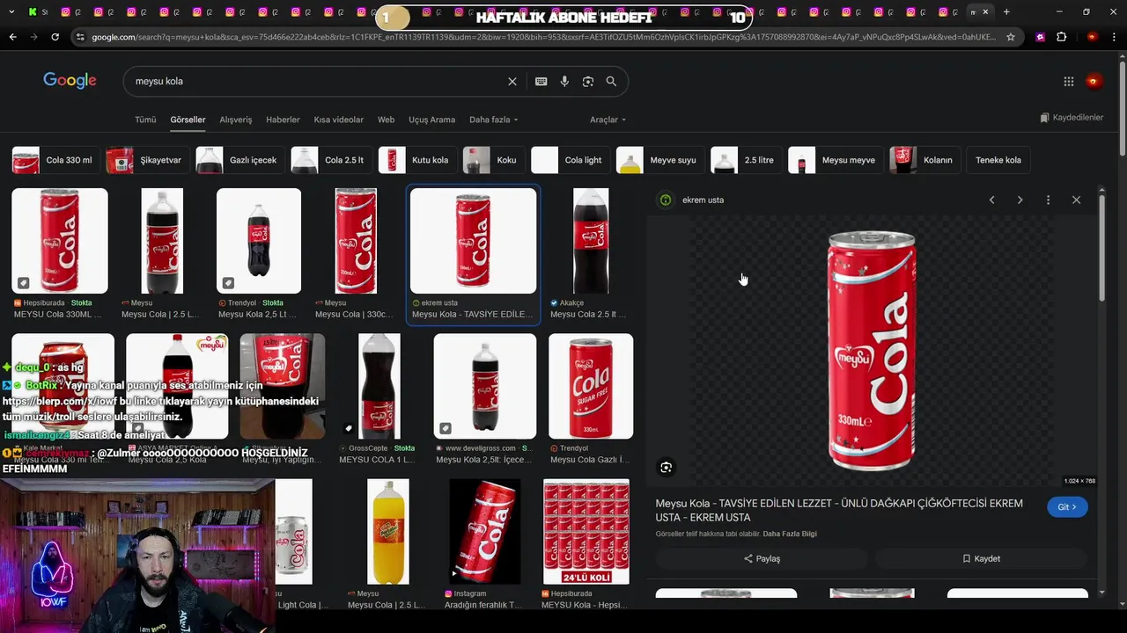This screenshot has width=1127, height=633.
Task: Open three-dot menu in preview panel
Action: tap(1048, 200)
